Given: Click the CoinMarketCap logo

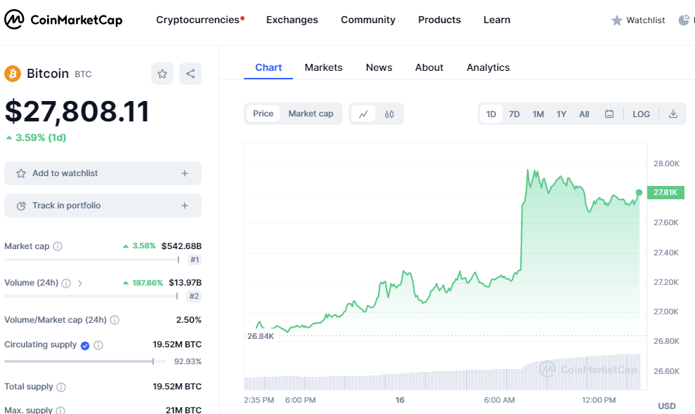Looking at the screenshot, I should click(63, 20).
